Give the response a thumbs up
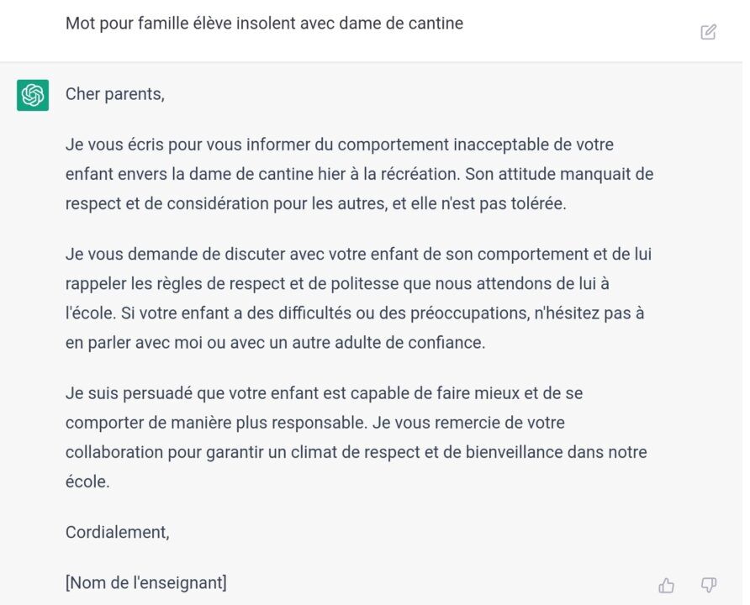Screen dimensions: 750x605 coord(667,585)
